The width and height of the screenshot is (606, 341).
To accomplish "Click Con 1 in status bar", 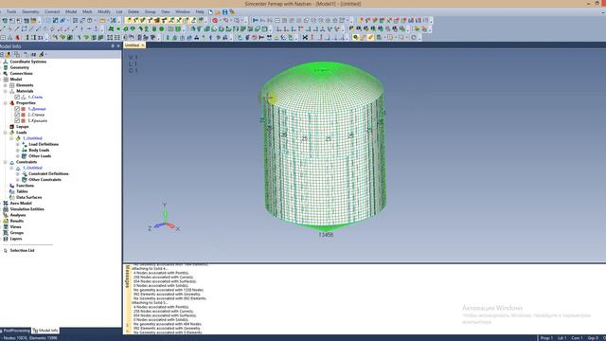I will click(577, 338).
